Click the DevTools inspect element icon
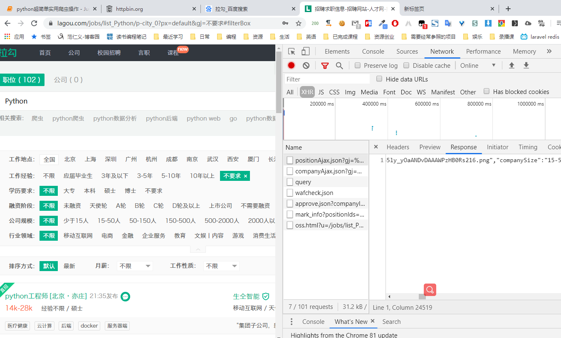This screenshot has height=338, width=561. 292,52
